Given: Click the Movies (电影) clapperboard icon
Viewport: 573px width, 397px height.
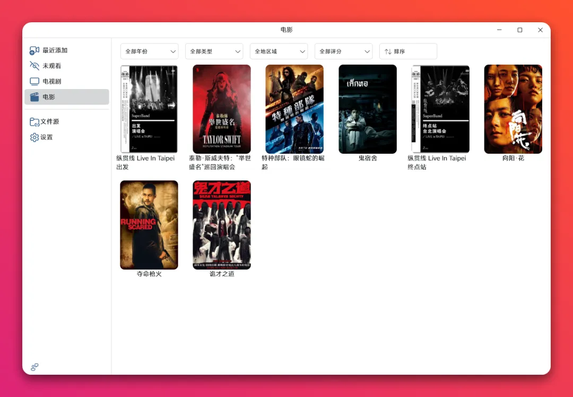Looking at the screenshot, I should coord(34,97).
